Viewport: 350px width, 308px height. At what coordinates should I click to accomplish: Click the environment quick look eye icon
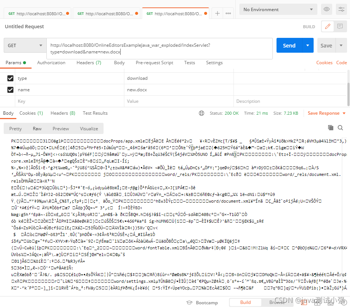327,9
